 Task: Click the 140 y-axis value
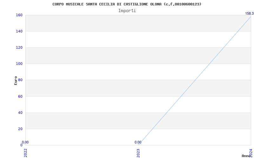(19, 31)
